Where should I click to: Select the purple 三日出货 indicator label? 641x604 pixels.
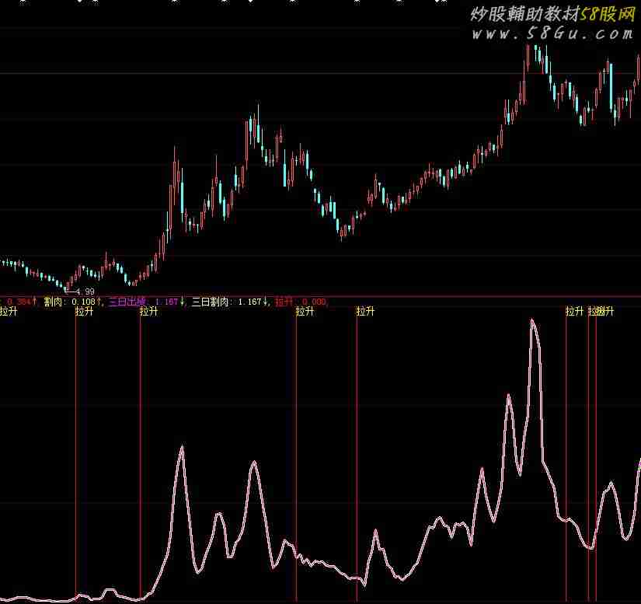(127, 302)
